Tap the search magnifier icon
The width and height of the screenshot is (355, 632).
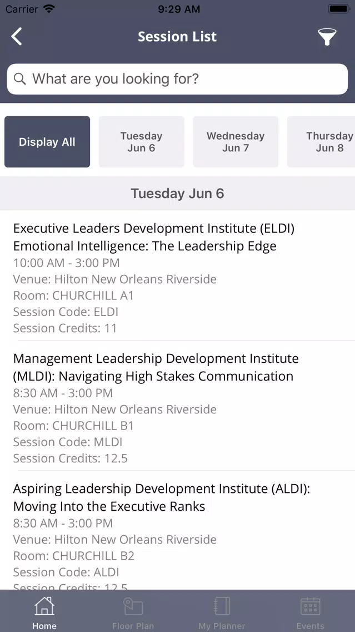coord(20,78)
